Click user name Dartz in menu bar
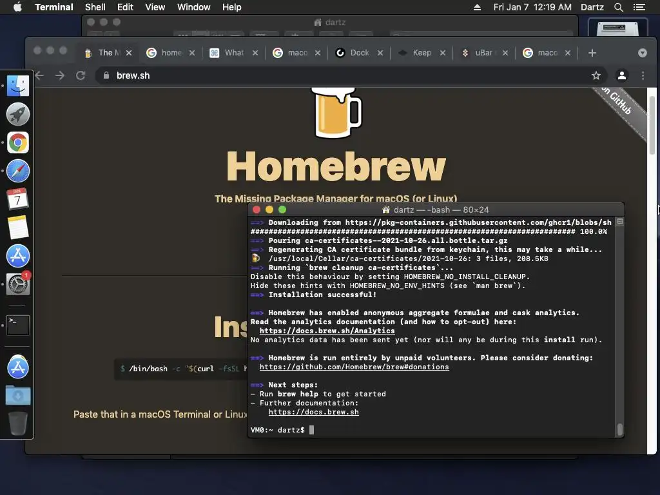Screen dimensions: 660x495 coord(592,7)
